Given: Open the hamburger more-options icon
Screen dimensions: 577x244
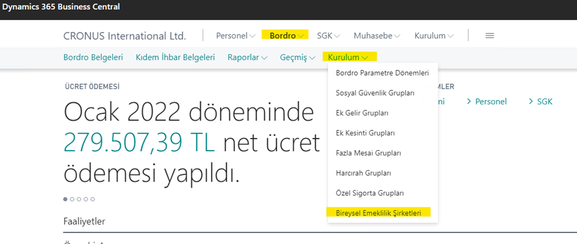Looking at the screenshot, I should pos(490,35).
